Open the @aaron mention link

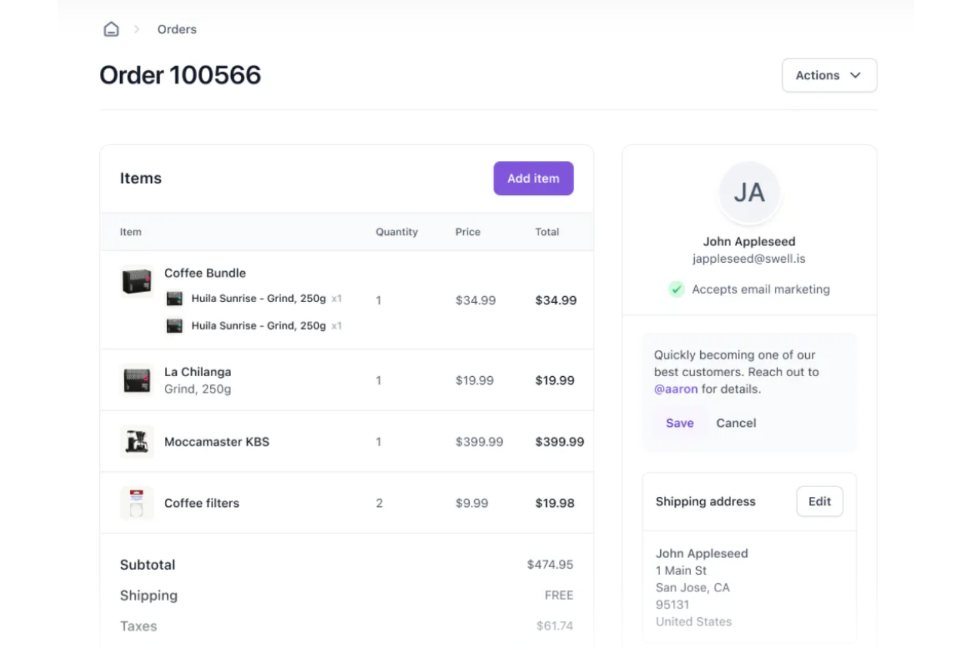675,389
